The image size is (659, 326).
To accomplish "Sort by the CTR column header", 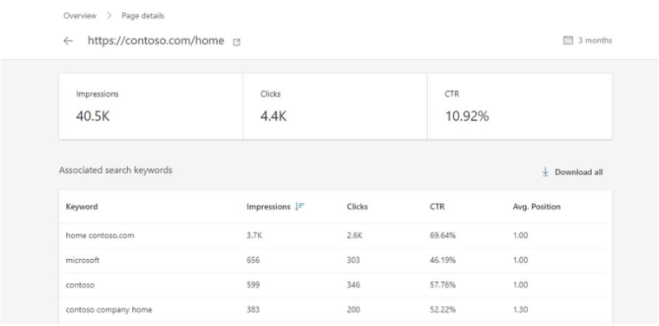I will [x=437, y=207].
